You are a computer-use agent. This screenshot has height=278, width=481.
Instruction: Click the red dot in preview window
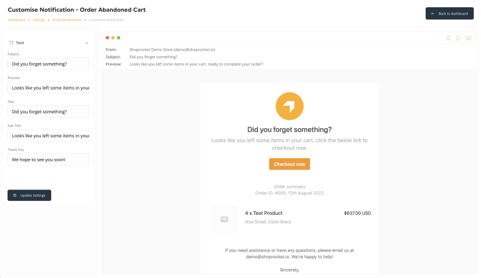click(108, 38)
